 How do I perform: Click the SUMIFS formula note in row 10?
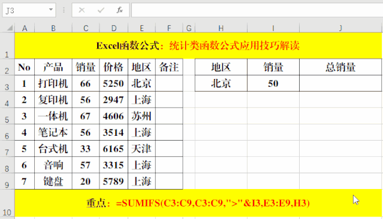pos(198,203)
